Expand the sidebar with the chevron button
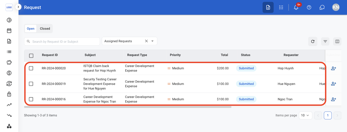This screenshot has width=347, height=132. coord(18,7)
